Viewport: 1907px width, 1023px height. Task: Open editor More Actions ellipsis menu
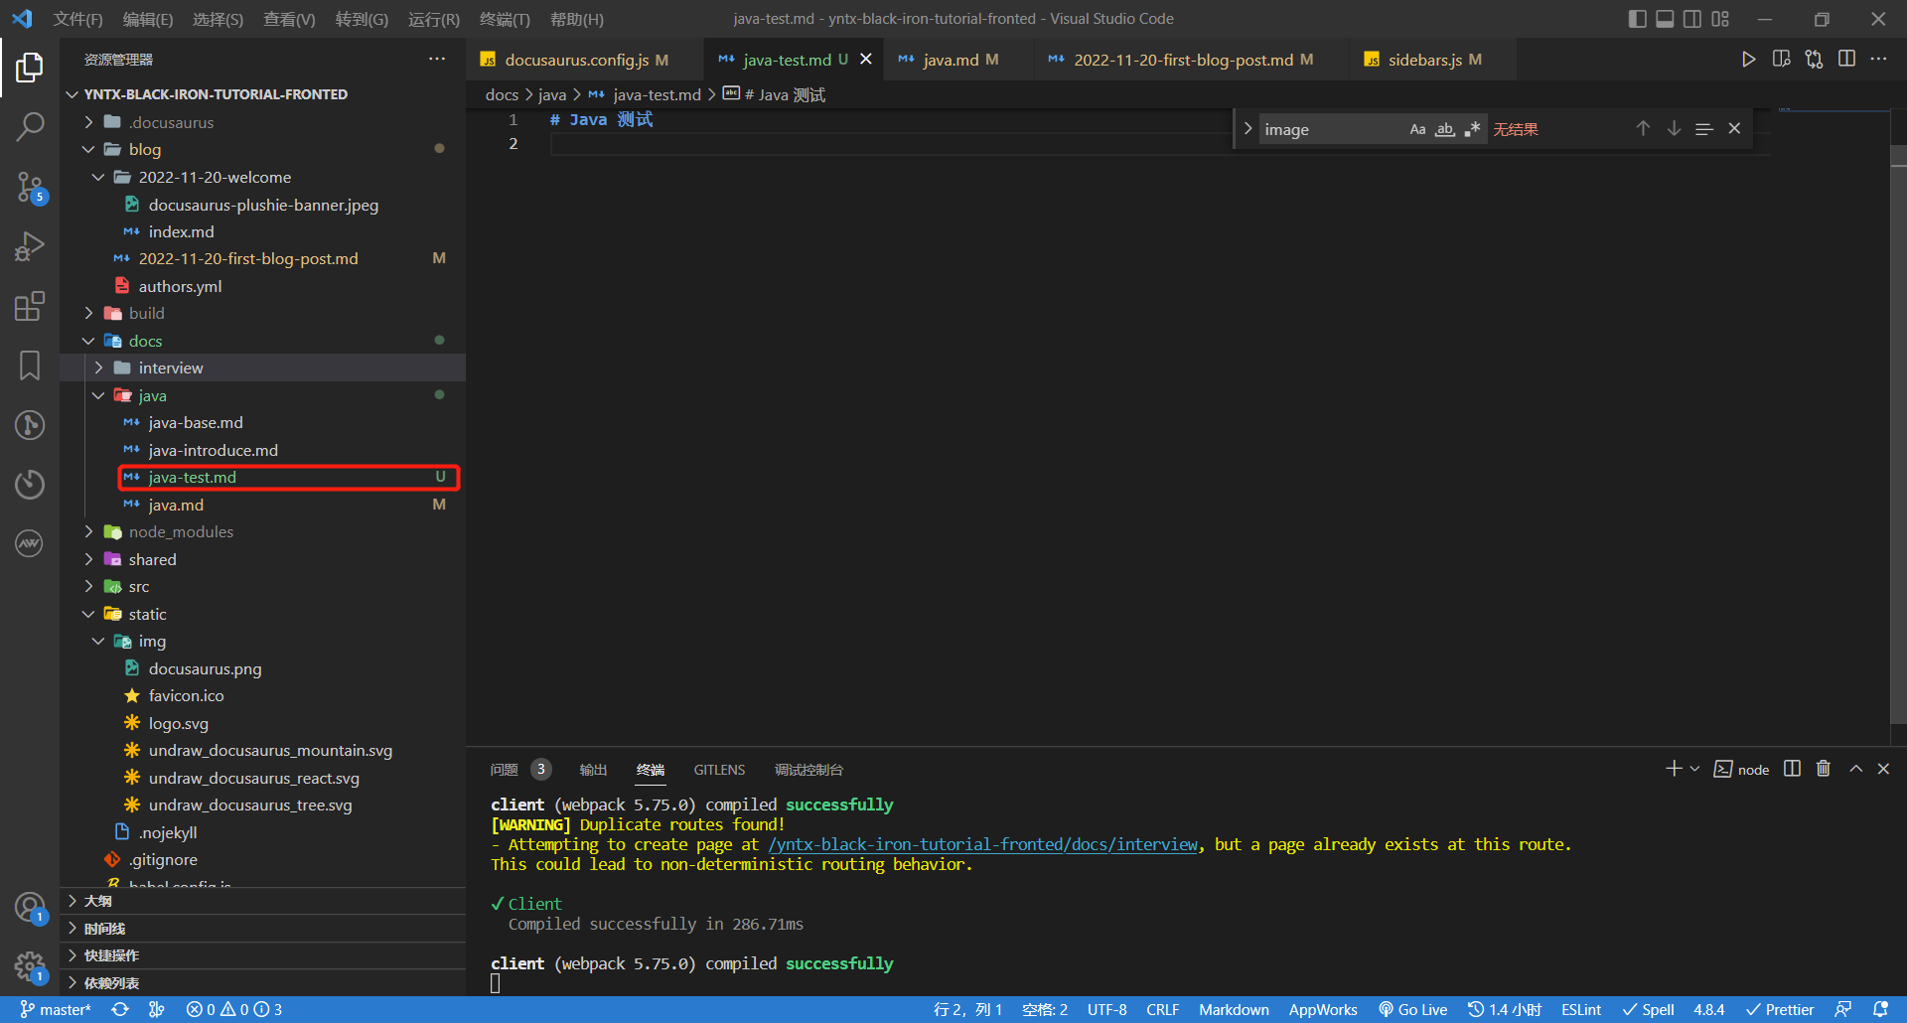point(1878,60)
